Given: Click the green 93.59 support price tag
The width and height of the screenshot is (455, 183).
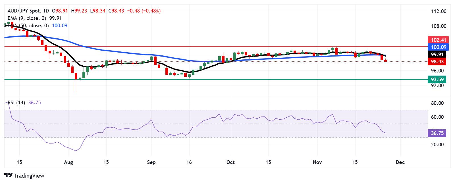Looking at the screenshot, I should pos(437,79).
